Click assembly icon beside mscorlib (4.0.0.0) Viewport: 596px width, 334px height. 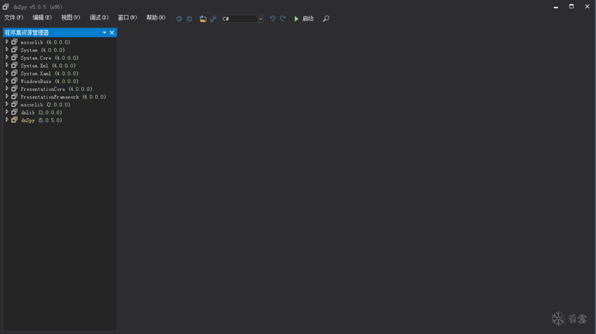[x=14, y=42]
